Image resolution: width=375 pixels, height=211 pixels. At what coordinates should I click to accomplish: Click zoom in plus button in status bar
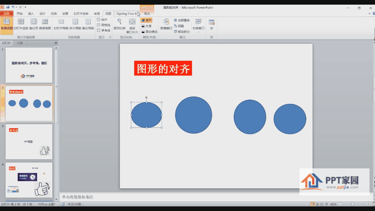tap(369, 204)
